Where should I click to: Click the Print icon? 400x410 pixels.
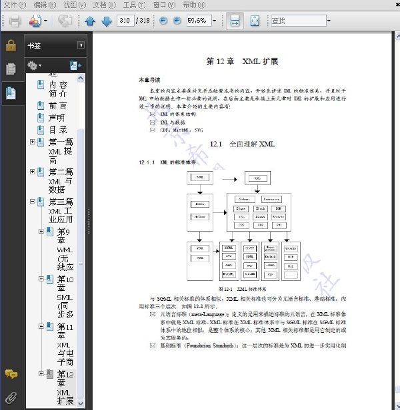pos(15,21)
